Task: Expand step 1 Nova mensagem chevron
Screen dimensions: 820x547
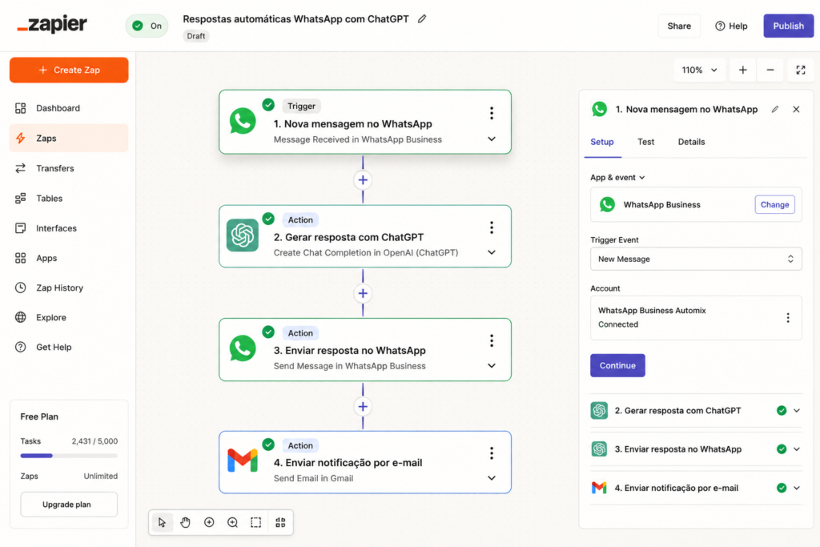Action: pyautogui.click(x=492, y=139)
